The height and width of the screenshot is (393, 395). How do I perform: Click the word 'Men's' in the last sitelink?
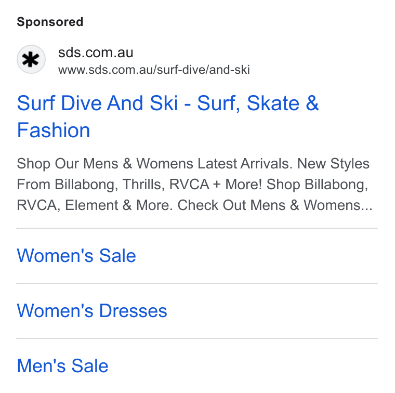tap(41, 366)
